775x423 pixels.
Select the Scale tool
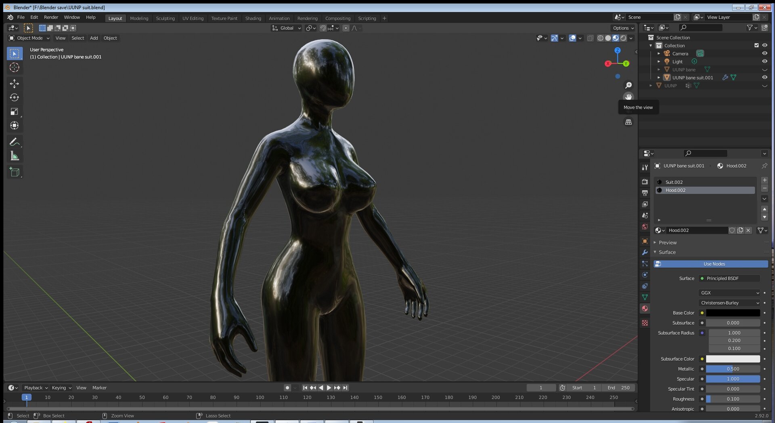click(x=15, y=112)
